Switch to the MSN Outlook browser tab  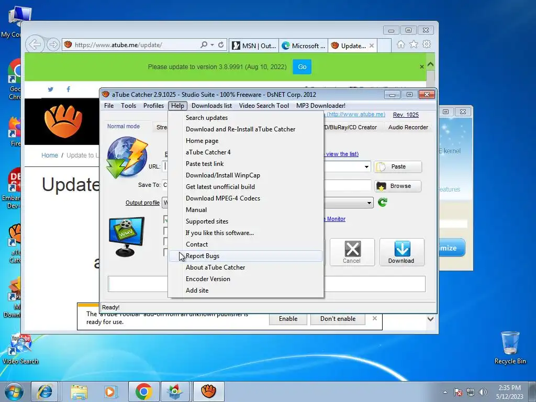(x=254, y=46)
